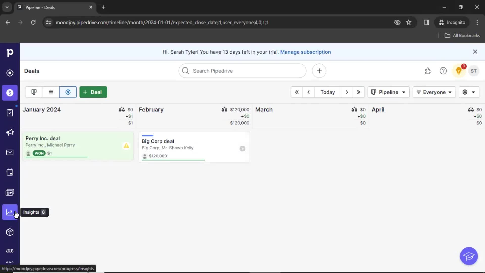
Task: Click March balance scale icon
Action: click(x=354, y=109)
